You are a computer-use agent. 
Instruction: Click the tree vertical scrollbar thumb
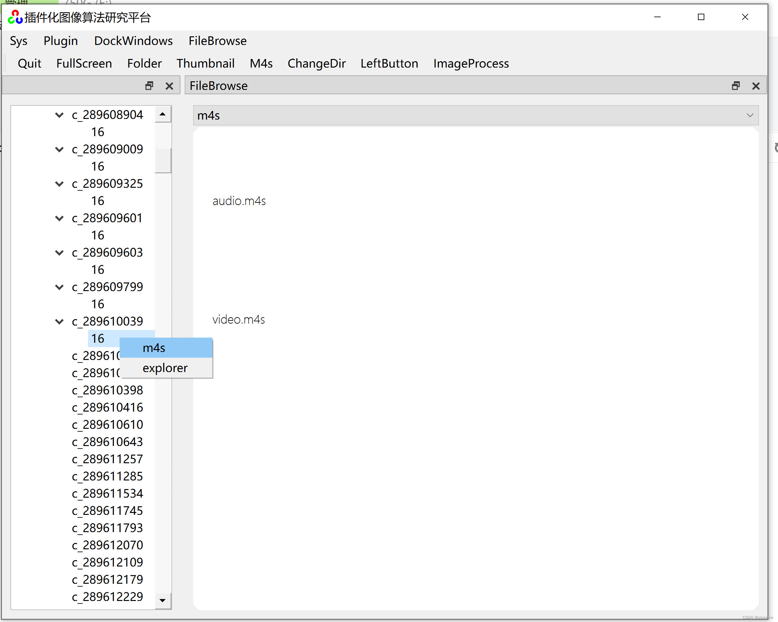point(163,160)
